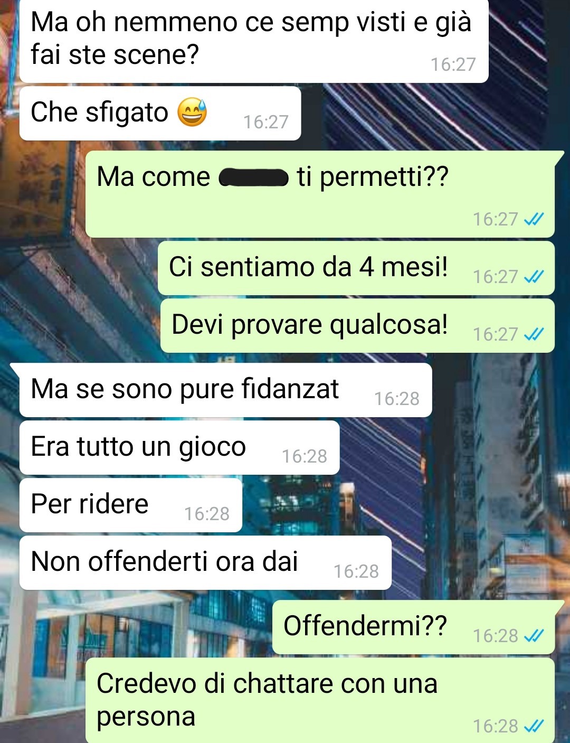Tap the double check marks on 'Offendermi??'
This screenshot has height=743, width=570.
534,635
